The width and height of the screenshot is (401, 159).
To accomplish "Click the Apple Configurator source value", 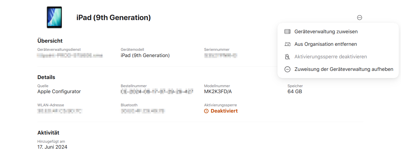I will coord(59,92).
